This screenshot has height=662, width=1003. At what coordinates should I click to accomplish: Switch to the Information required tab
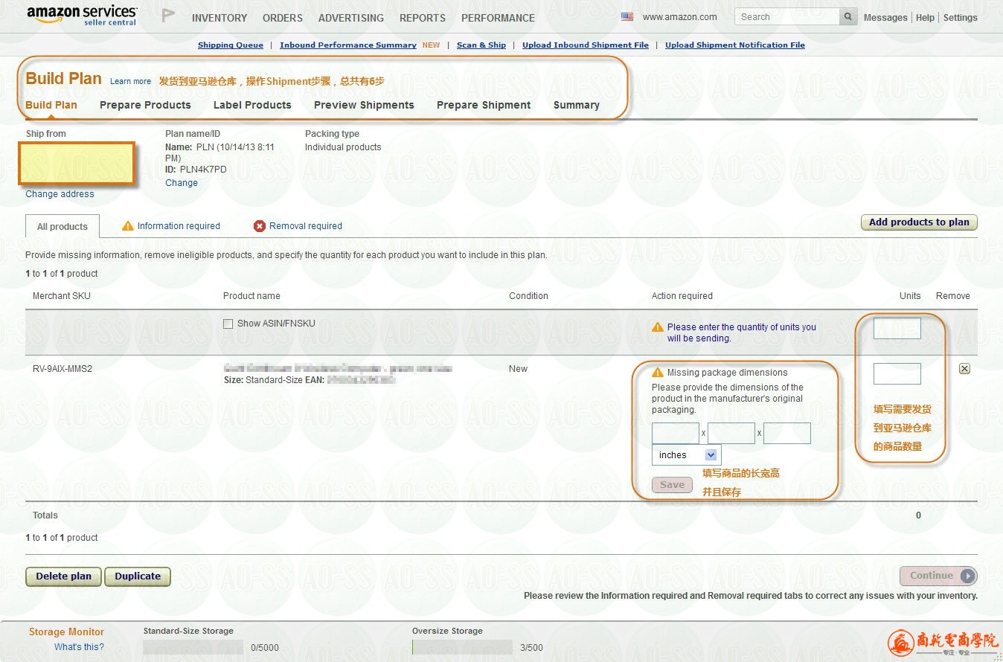179,226
